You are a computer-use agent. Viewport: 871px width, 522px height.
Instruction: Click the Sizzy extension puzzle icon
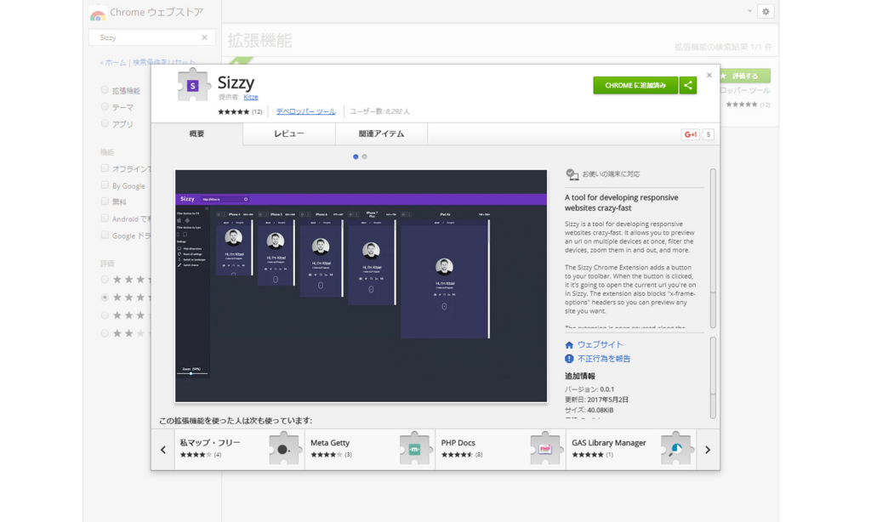[x=193, y=85]
